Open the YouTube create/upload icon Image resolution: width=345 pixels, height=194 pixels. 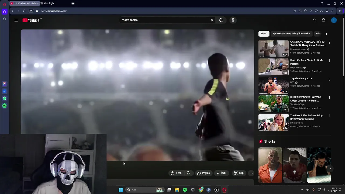[315, 20]
